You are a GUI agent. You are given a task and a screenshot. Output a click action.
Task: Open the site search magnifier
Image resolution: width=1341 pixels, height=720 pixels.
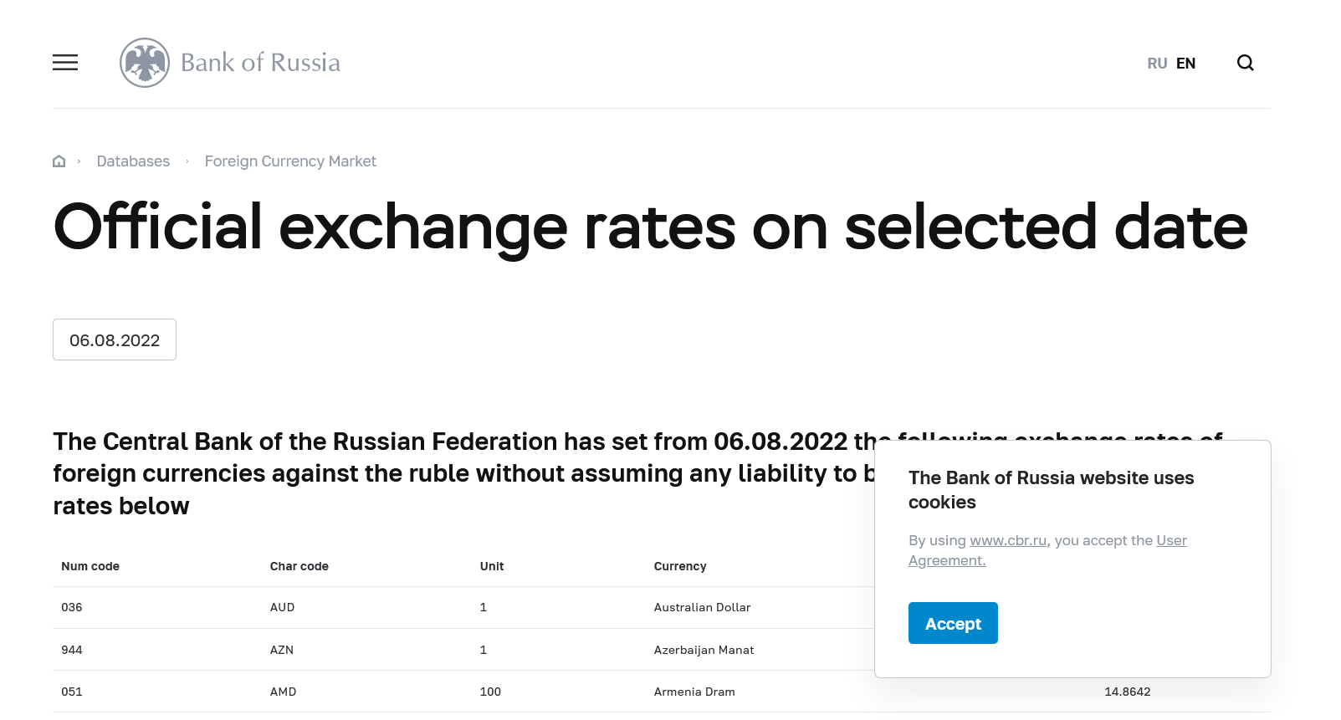click(x=1245, y=63)
